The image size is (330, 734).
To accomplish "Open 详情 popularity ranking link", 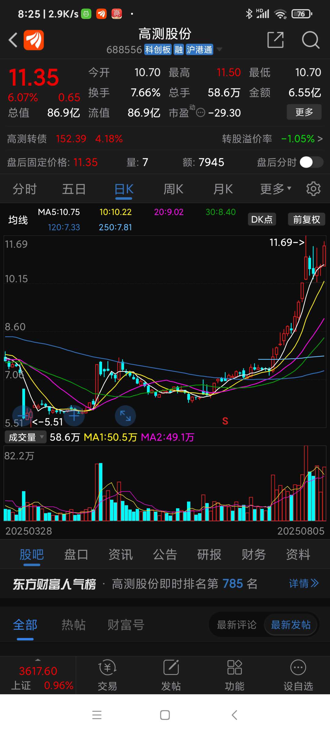I will pyautogui.click(x=304, y=584).
